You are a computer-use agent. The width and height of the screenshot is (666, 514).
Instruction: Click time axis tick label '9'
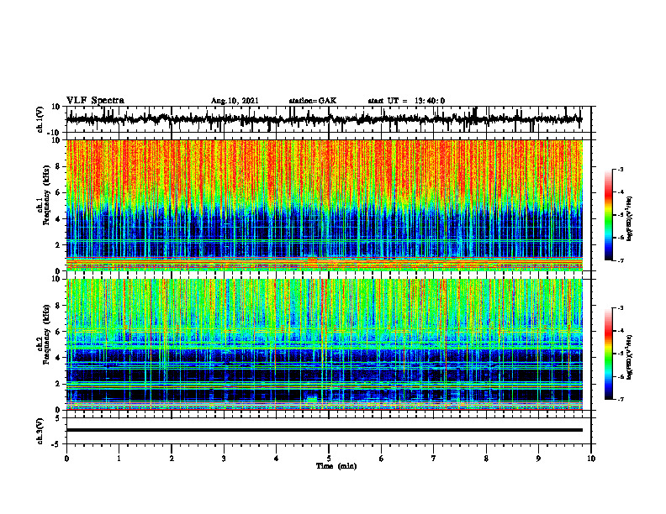click(538, 459)
